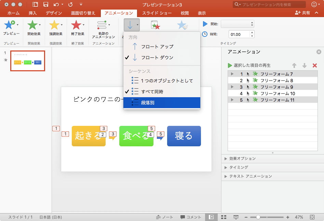The height and width of the screenshot is (221, 324).
Task: Switch to the デザイン tab
Action: 54,13
